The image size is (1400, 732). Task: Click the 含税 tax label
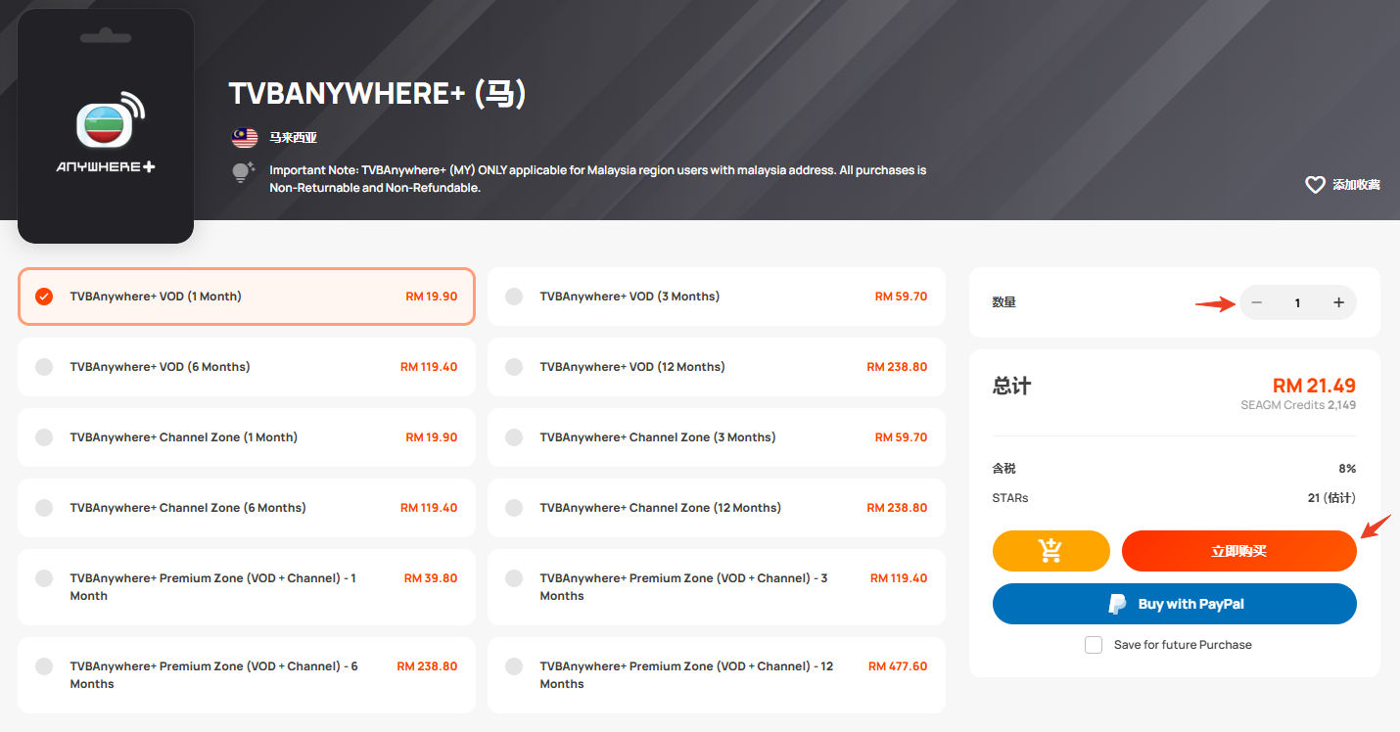click(x=1004, y=469)
